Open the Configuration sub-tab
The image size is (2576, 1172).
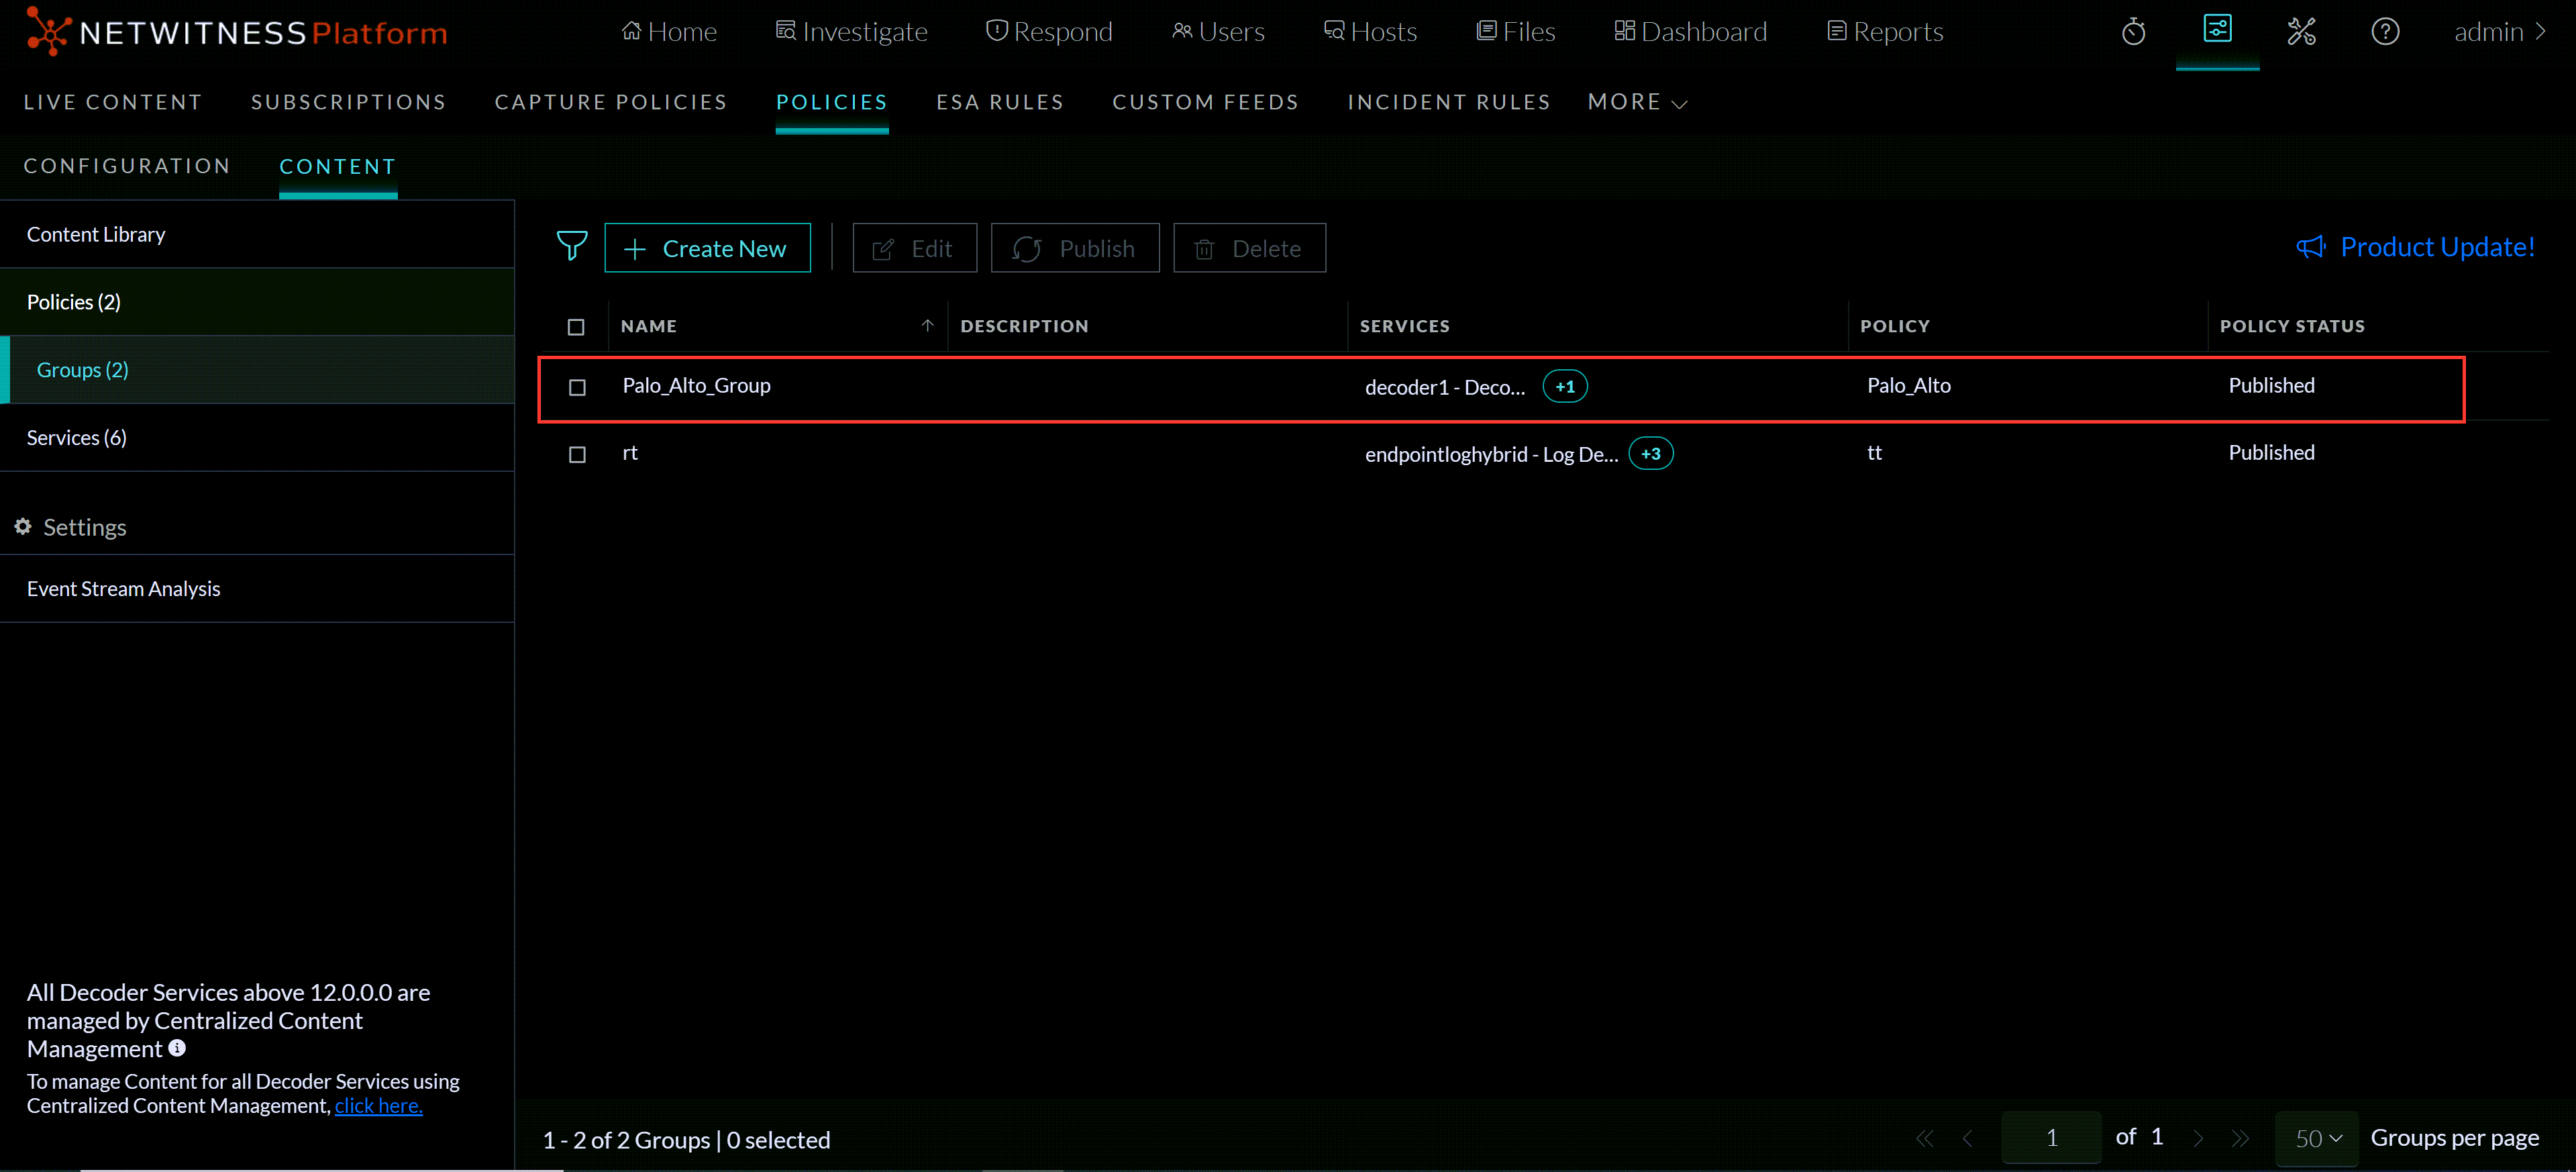pyautogui.click(x=127, y=166)
